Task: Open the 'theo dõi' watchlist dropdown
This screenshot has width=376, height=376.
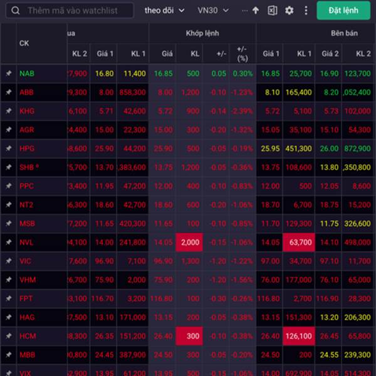Action: point(164,11)
